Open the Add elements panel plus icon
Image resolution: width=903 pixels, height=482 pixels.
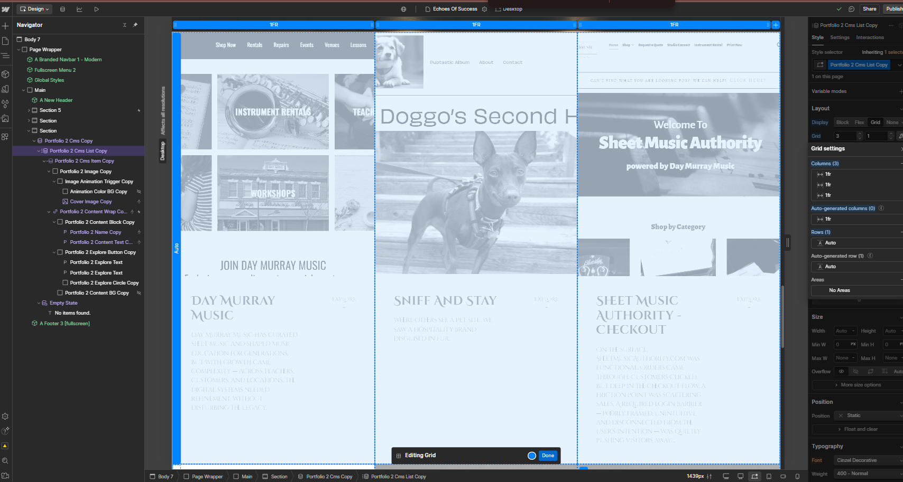[x=5, y=26]
